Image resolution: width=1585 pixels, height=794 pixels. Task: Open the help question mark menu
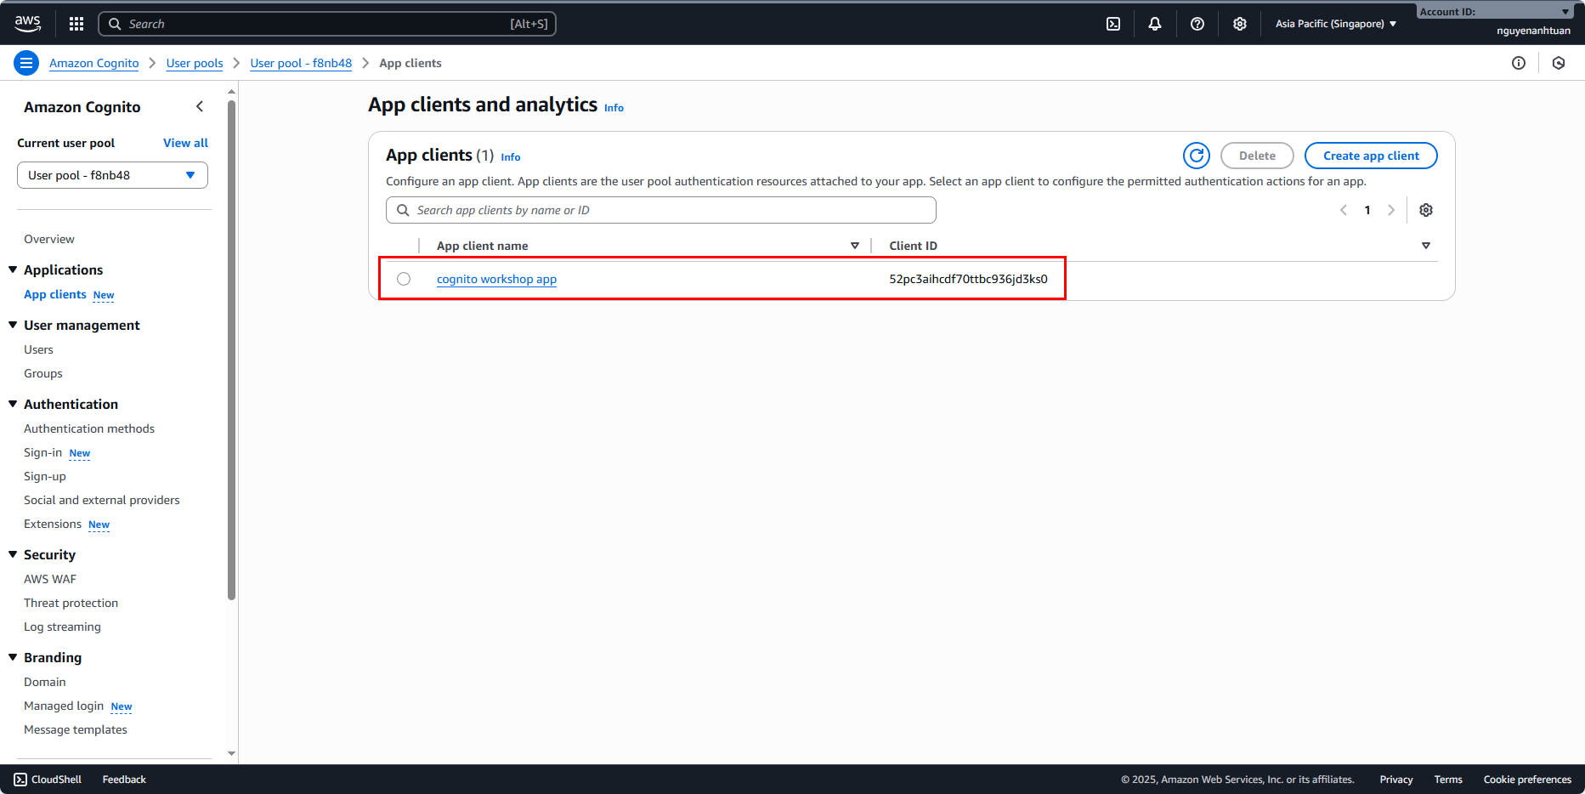pyautogui.click(x=1197, y=24)
